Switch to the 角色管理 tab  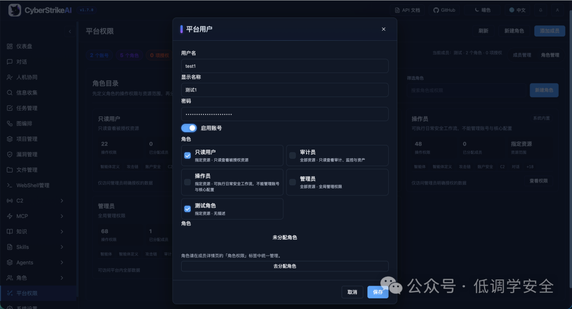(x=550, y=55)
